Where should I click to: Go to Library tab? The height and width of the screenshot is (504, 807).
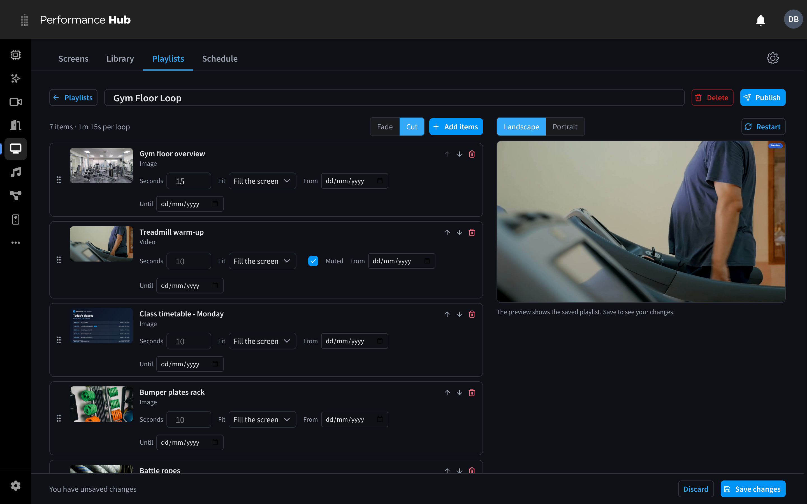120,59
